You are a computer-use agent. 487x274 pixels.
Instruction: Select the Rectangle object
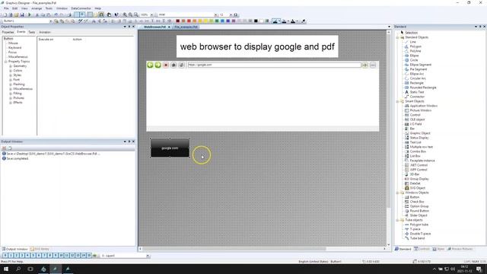[416, 83]
